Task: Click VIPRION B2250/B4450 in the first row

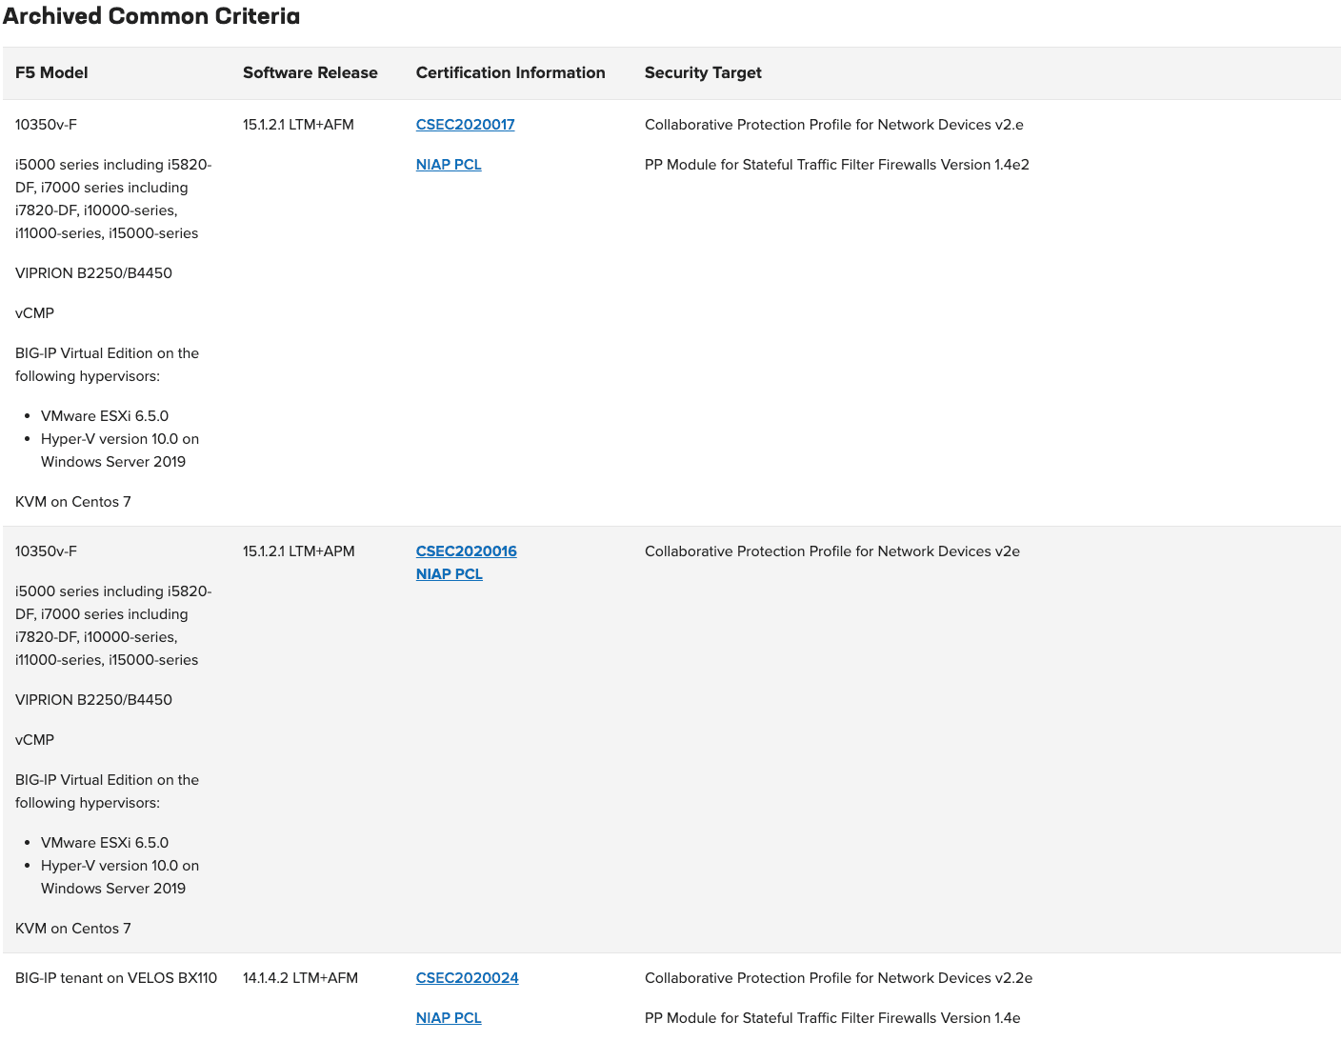Action: coord(93,272)
